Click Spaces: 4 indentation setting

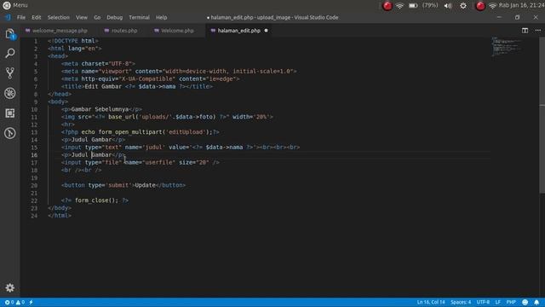pyautogui.click(x=461, y=302)
